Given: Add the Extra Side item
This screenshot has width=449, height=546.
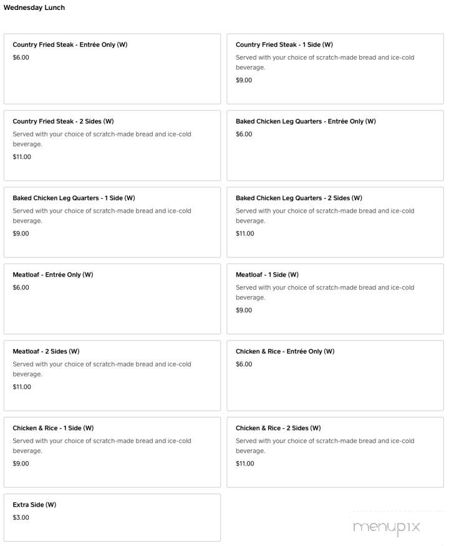Looking at the screenshot, I should (x=112, y=517).
